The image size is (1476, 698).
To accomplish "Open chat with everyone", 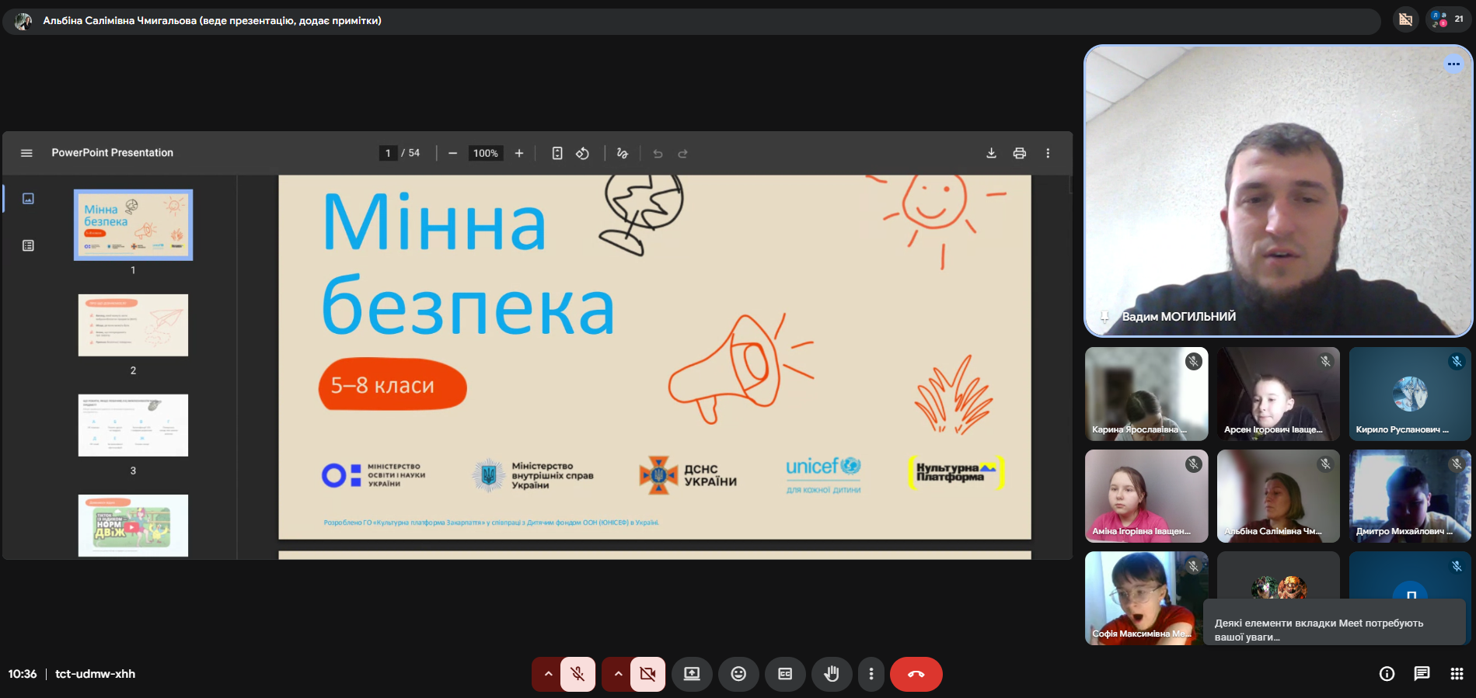I will [x=1422, y=674].
